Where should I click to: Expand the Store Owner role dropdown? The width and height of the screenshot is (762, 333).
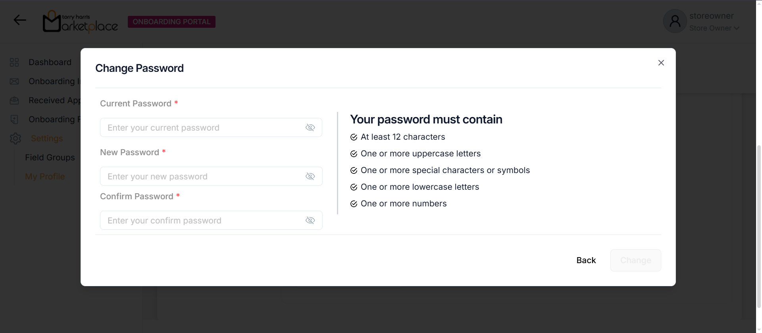736,28
